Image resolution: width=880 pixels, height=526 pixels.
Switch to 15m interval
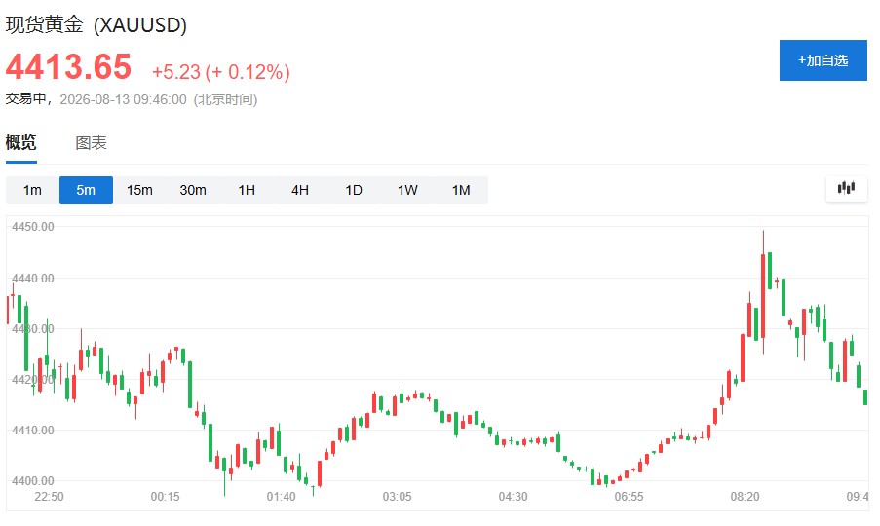coord(139,190)
